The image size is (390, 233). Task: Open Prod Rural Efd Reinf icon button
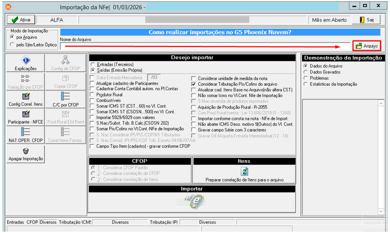(66, 117)
